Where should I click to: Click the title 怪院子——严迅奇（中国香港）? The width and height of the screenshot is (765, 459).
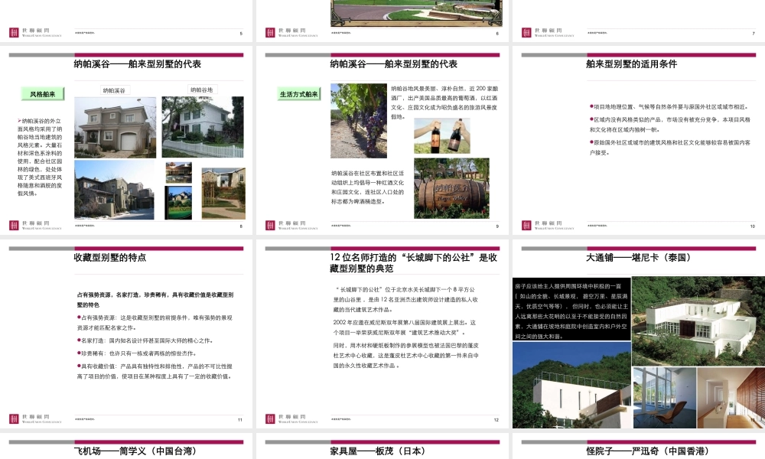pos(647,451)
